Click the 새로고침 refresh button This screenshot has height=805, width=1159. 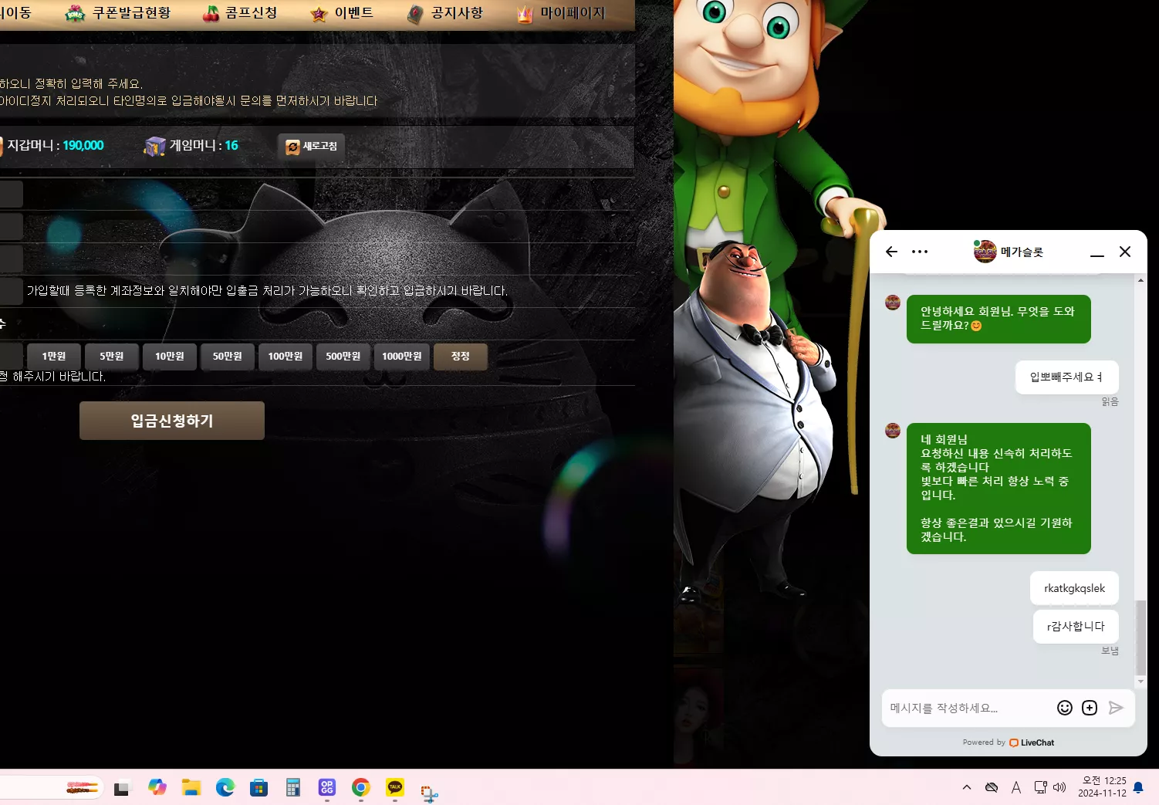[312, 146]
